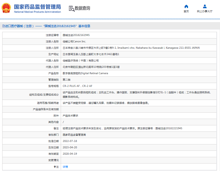Click the 结构及组成/主要组成成分 row label
This screenshot has height=171, width=220.
(x=44, y=95)
